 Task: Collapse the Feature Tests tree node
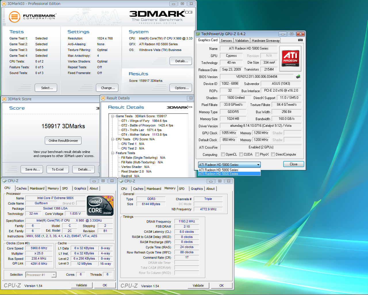click(113, 153)
